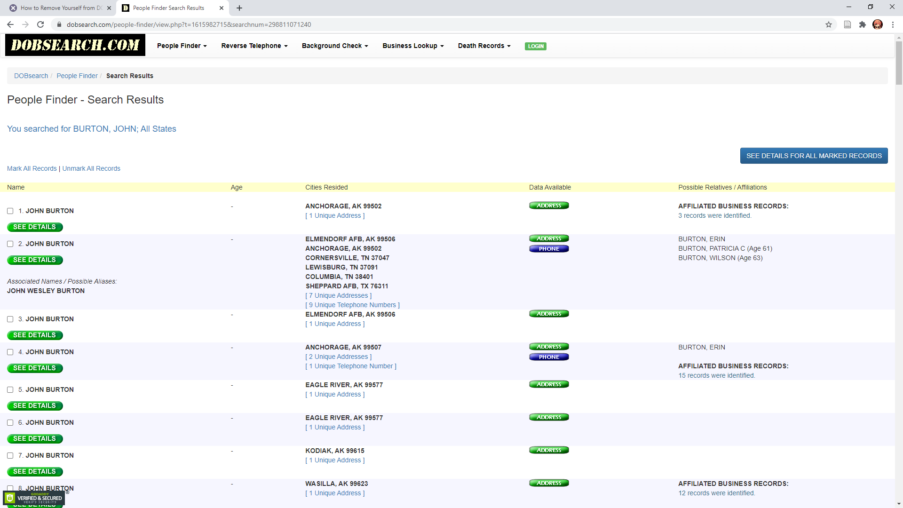This screenshot has height=508, width=903.
Task: Click the PHONE badge for Anchorage AK 99507
Action: tap(549, 357)
